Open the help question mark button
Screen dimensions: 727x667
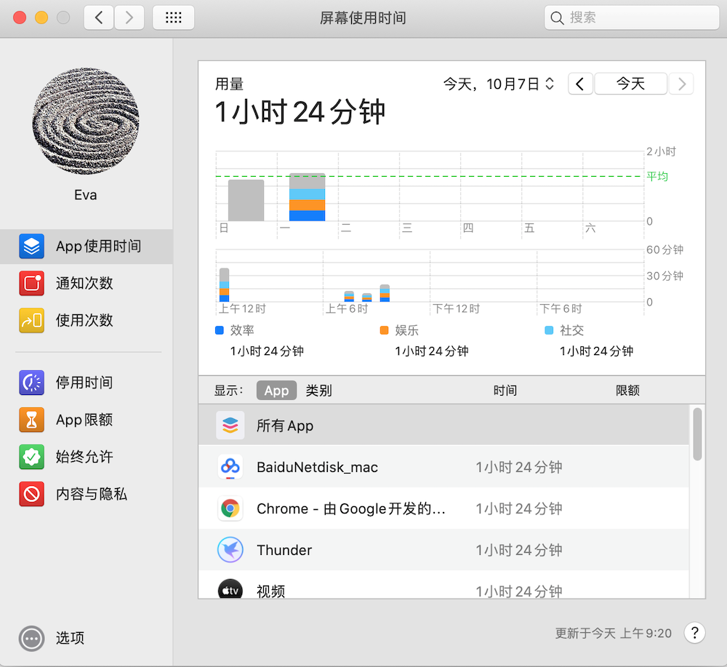coord(694,633)
